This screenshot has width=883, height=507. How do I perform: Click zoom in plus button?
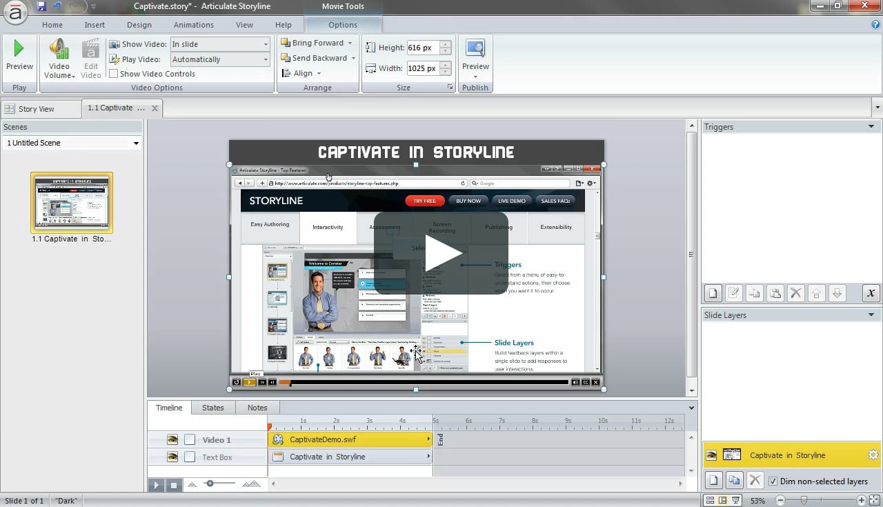862,501
